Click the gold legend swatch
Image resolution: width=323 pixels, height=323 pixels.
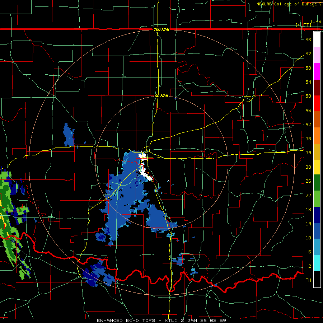317,152
